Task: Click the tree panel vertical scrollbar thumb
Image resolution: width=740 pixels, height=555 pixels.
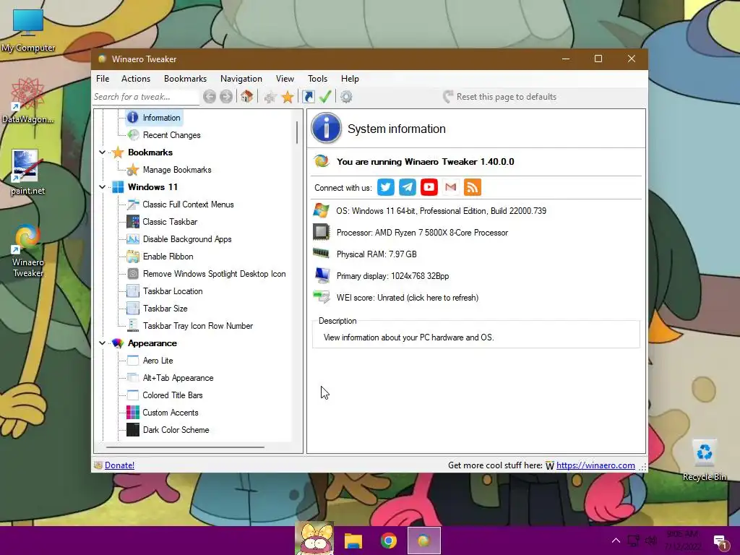Action: click(297, 132)
